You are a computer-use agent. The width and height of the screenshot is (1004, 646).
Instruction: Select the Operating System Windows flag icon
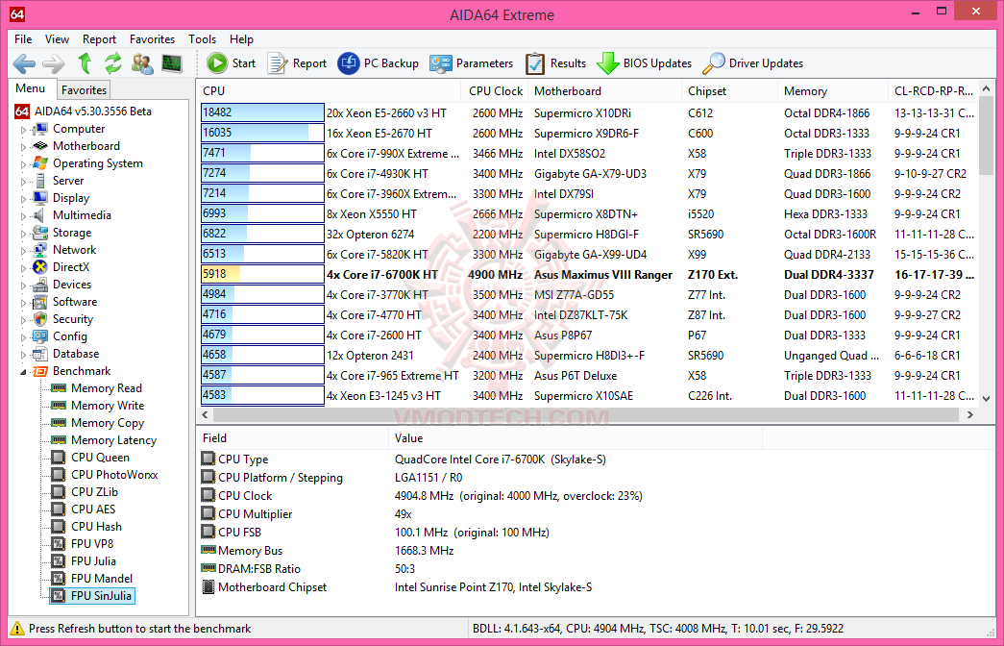click(x=40, y=163)
